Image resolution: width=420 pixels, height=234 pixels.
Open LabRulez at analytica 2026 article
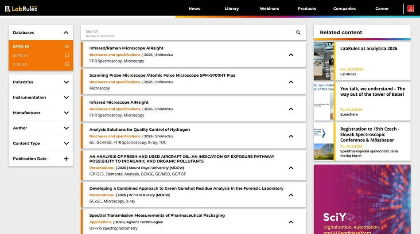368,49
